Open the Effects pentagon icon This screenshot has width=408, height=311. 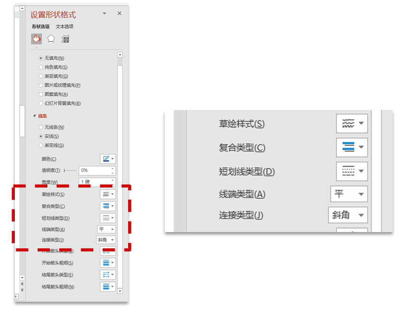pos(51,39)
